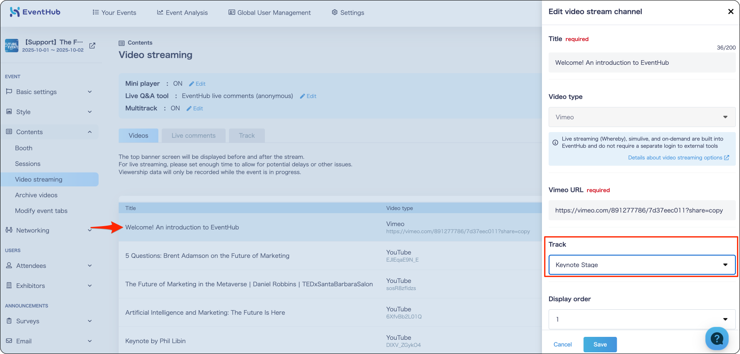Expand the Exhibitors section chevron

coord(90,285)
